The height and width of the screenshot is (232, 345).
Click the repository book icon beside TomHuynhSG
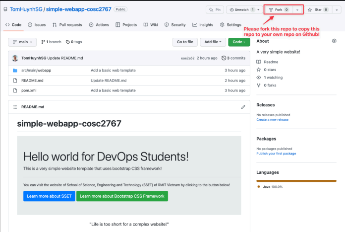tap(5, 9)
